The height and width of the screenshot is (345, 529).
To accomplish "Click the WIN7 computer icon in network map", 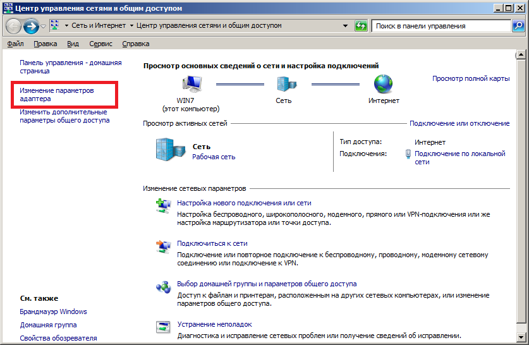I will pyautogui.click(x=193, y=84).
